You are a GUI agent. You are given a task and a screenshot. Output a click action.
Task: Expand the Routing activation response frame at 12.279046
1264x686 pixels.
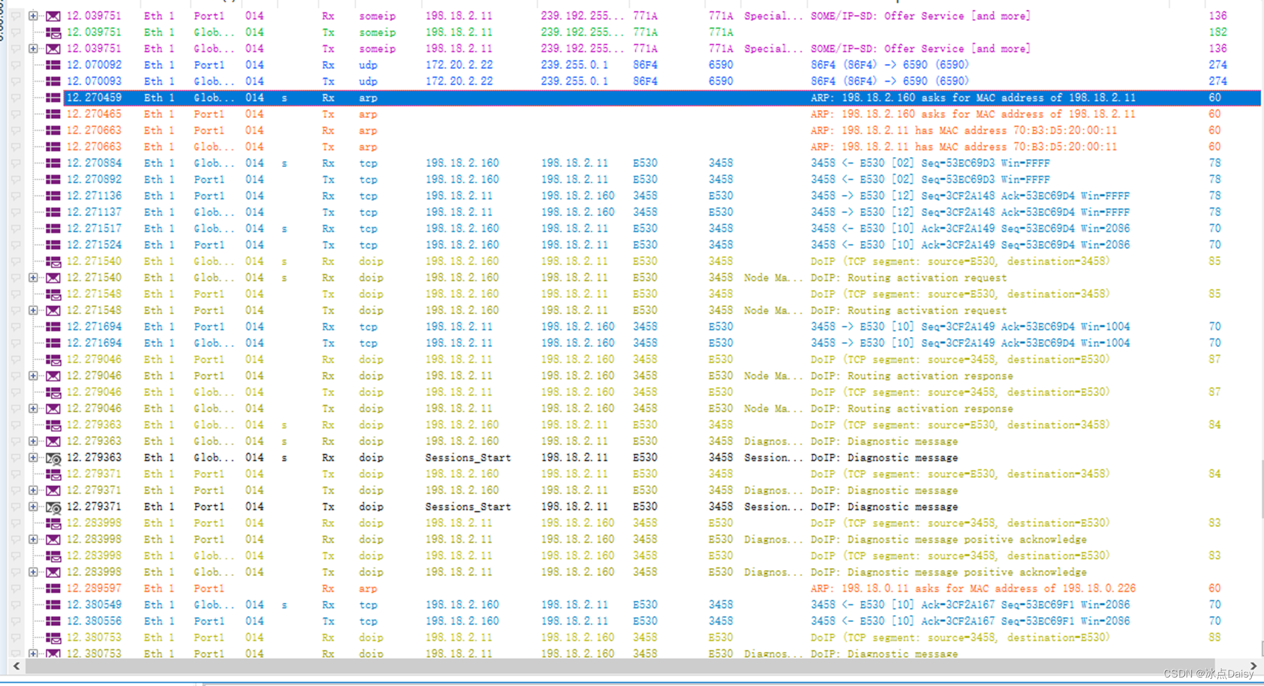click(33, 376)
